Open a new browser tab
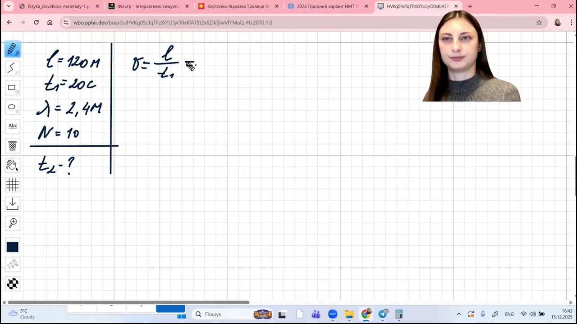Screen dimensions: 577x324 (470, 6)
